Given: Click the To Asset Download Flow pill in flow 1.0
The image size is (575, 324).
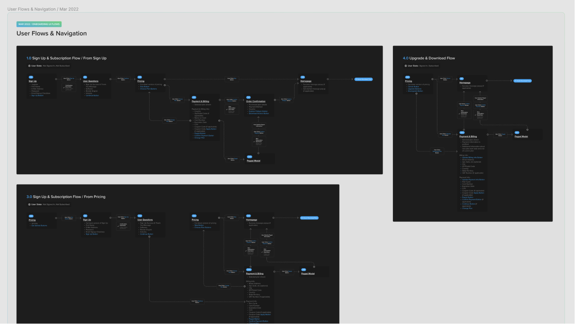Looking at the screenshot, I should pyautogui.click(x=363, y=79).
